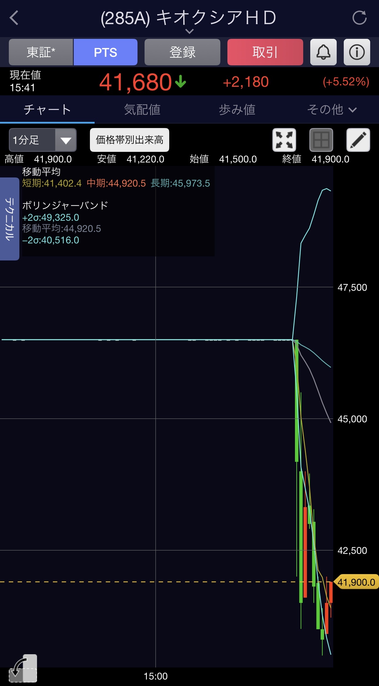This screenshot has width=379, height=686.
Task: Tap the 15:00 time axis label
Action: tap(155, 676)
